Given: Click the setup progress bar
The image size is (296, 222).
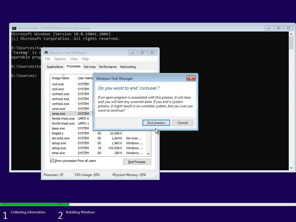Looking at the screenshot, I should 148,204.
